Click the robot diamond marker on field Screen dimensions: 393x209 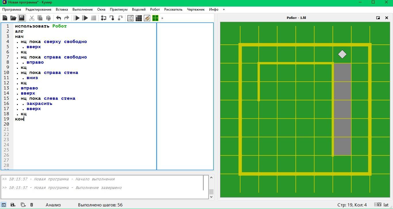342,54
